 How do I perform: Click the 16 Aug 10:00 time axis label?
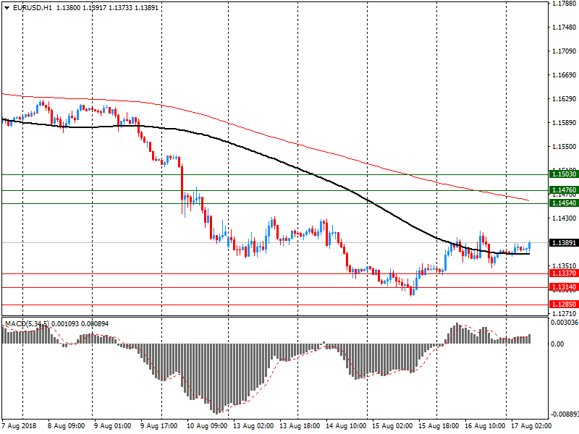point(485,426)
